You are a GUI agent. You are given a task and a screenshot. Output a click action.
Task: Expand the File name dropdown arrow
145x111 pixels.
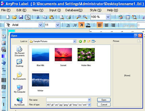click(89, 100)
